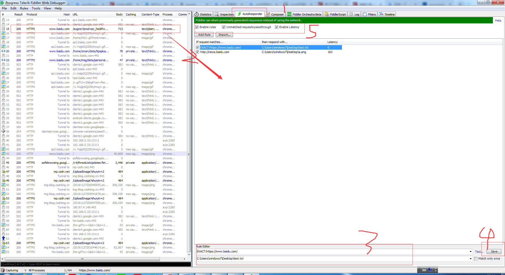Viewport: 505px width, 275px height.
Task: Click the Statistics clock icon
Action: [196, 14]
